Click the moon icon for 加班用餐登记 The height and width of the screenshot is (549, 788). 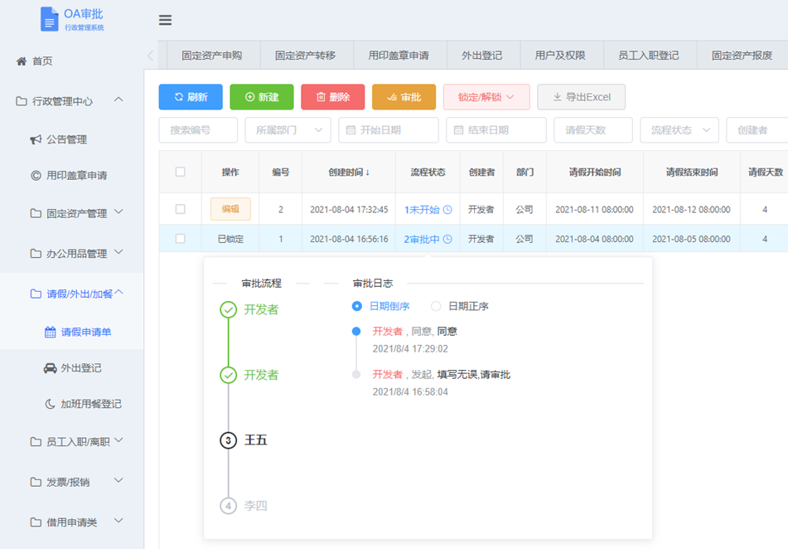click(51, 404)
